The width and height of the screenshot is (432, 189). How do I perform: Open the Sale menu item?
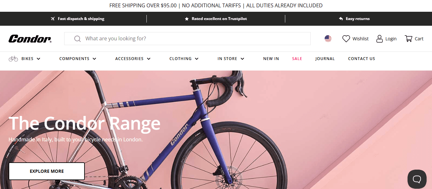tap(297, 59)
